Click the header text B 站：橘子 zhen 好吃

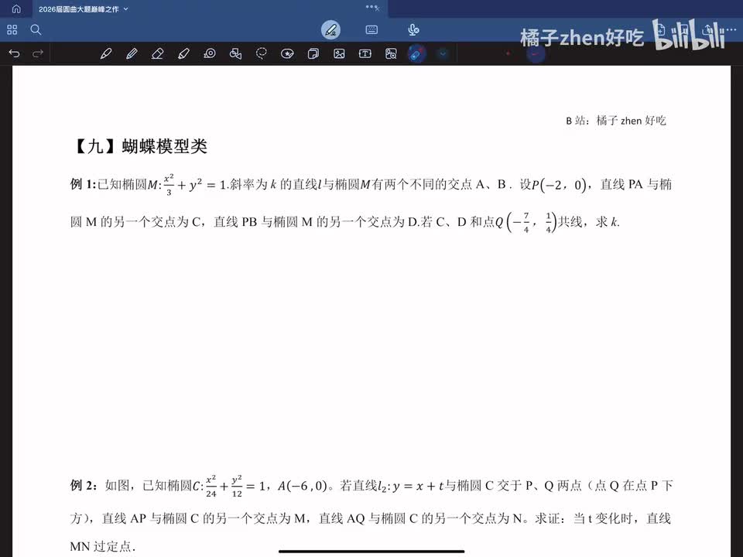[x=616, y=121]
